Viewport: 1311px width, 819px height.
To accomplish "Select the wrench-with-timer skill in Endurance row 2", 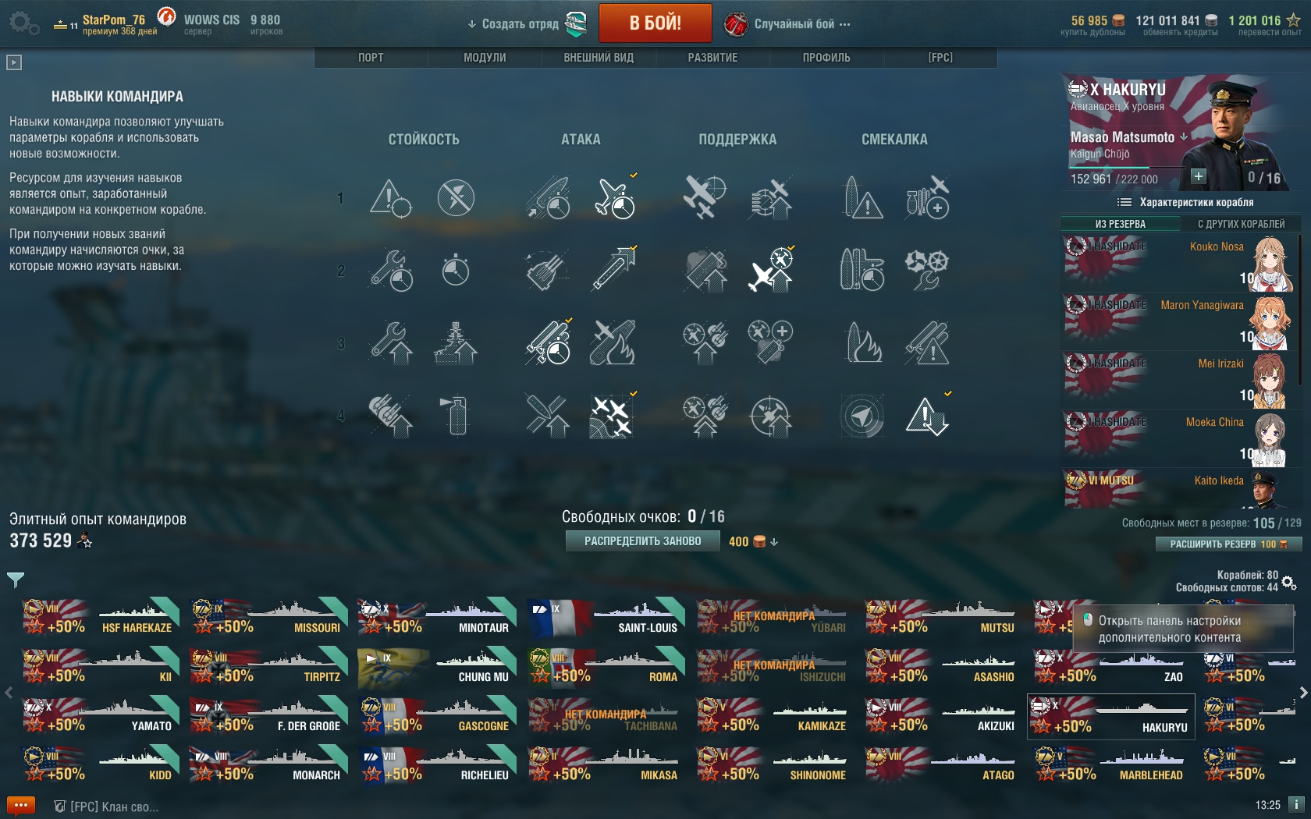I will pyautogui.click(x=391, y=271).
